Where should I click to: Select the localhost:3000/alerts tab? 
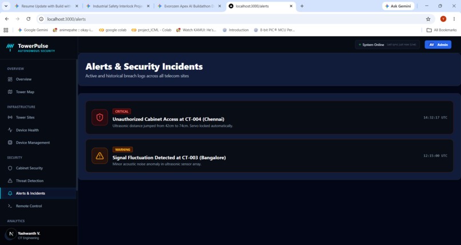point(261,6)
